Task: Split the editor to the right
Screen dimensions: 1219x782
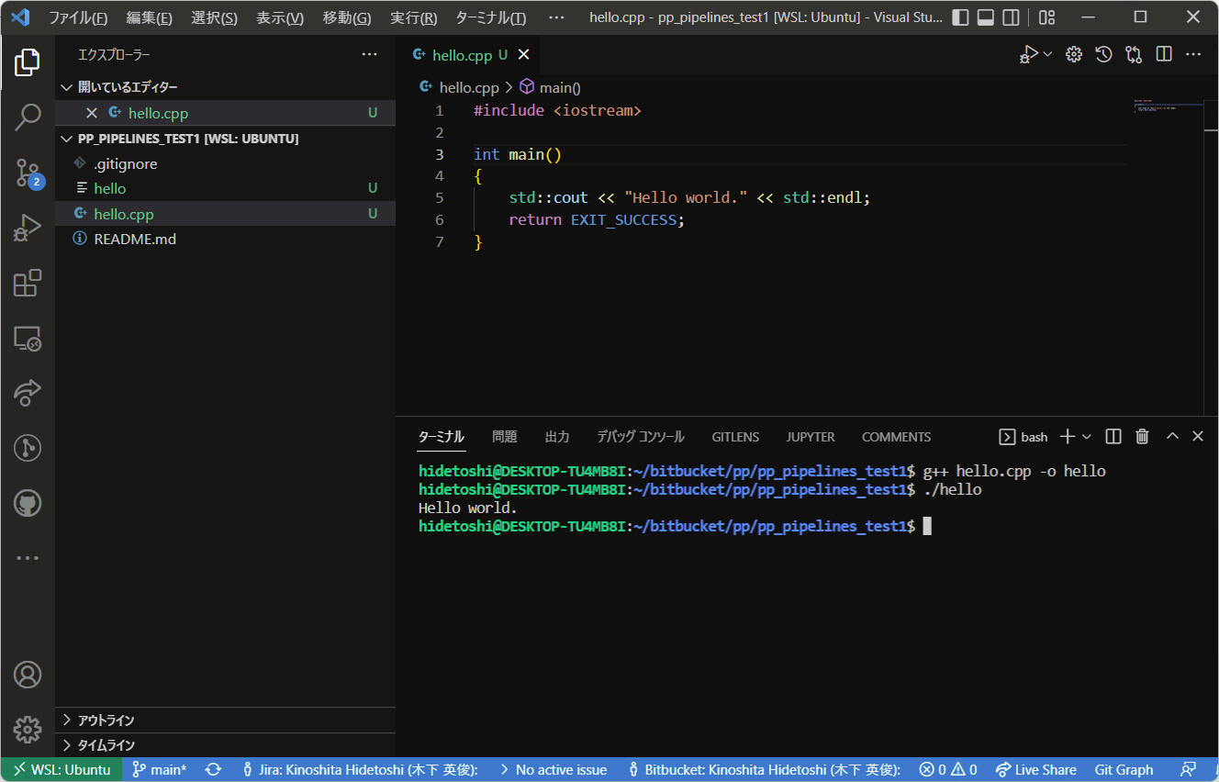Action: [x=1164, y=54]
